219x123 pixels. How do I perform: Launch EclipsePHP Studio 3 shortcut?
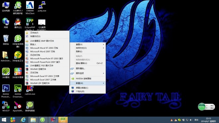point(30,24)
